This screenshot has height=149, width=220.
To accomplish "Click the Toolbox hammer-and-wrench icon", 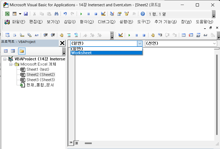I will tap(134, 14).
